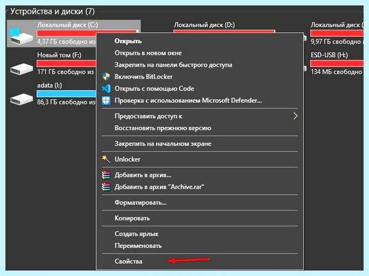Click the 4,37 ГБ свободно text
This screenshot has width=369, height=276.
pos(66,42)
